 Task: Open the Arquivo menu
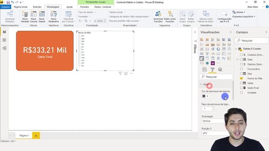[5, 7]
